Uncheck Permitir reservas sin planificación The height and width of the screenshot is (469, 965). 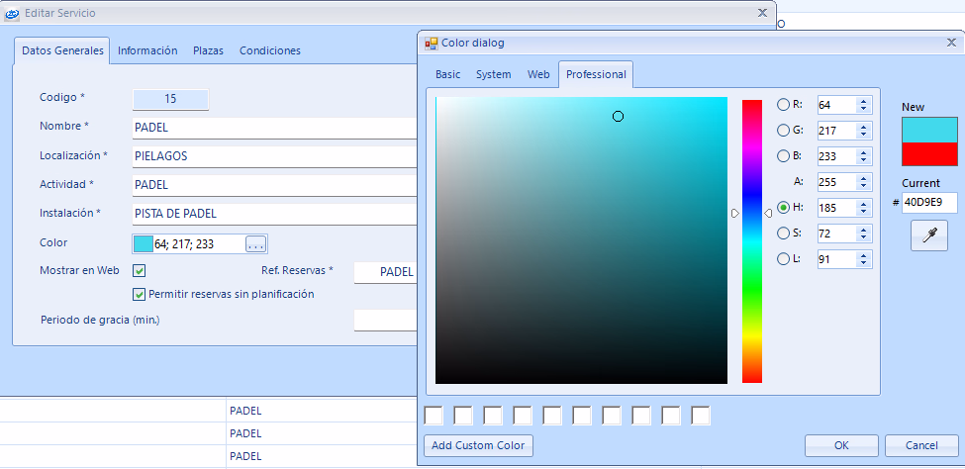click(x=140, y=294)
